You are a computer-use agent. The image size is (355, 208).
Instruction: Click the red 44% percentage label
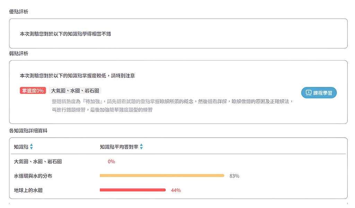[x=176, y=190]
